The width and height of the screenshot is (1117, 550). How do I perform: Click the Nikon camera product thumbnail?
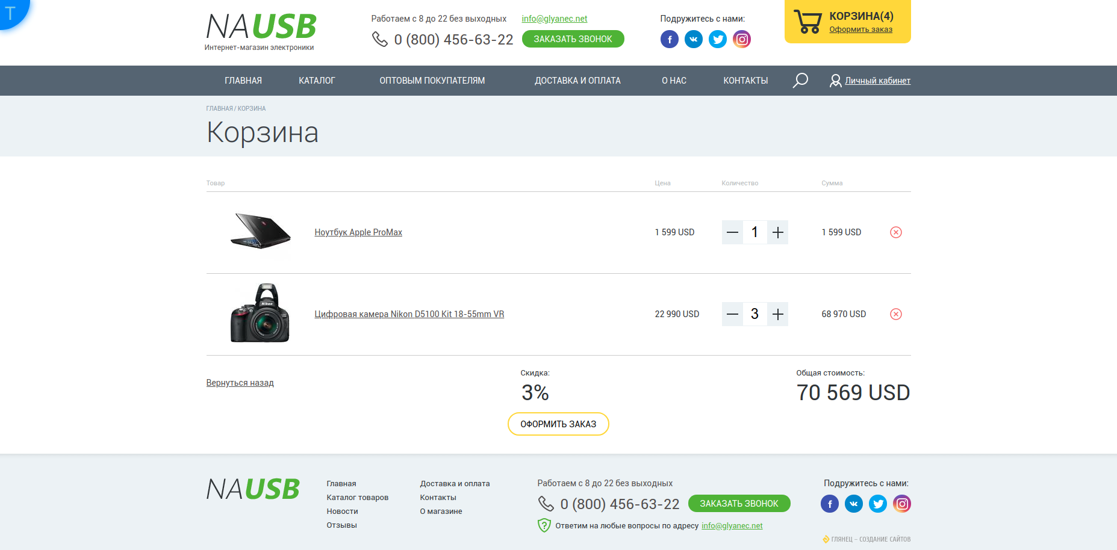pos(260,314)
